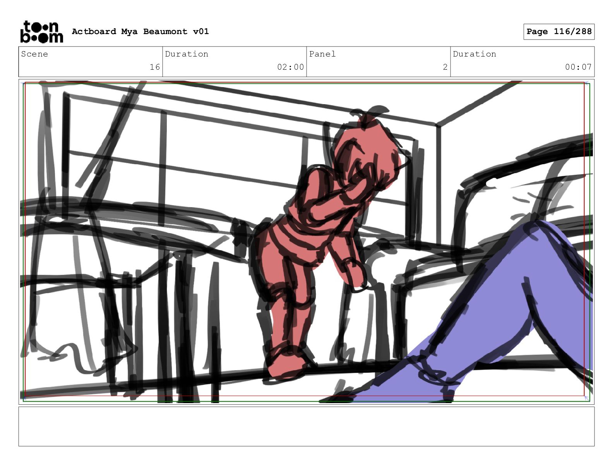This screenshot has width=613, height=474.
Task: Select the title 'Actboard Mya Beaumont v01'
Action: 140,31
